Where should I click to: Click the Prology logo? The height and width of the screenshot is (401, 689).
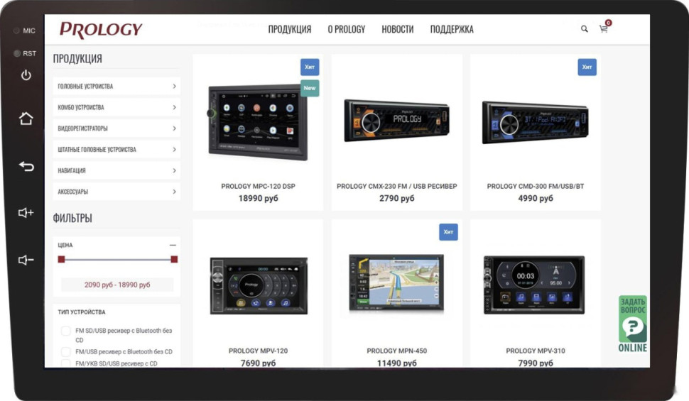click(101, 30)
